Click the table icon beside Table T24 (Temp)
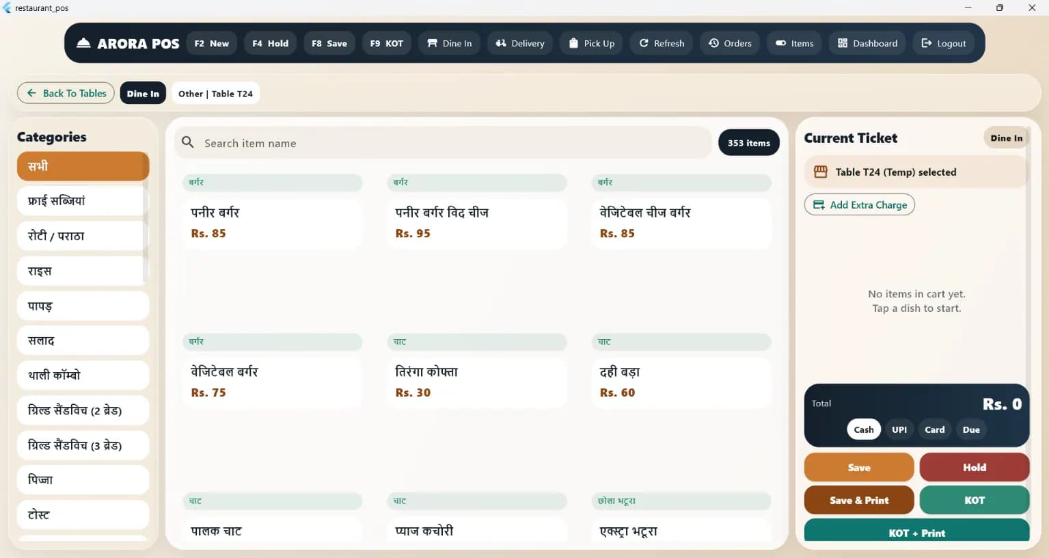This screenshot has height=558, width=1049. (821, 172)
